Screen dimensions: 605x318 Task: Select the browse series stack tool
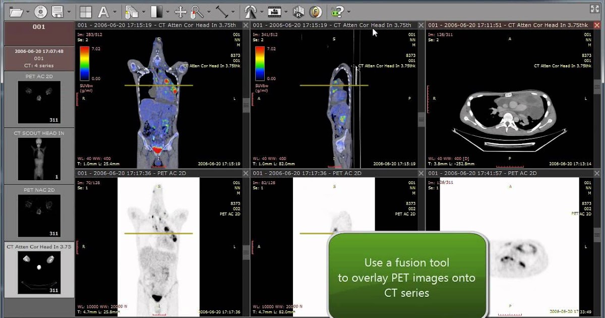[133, 11]
